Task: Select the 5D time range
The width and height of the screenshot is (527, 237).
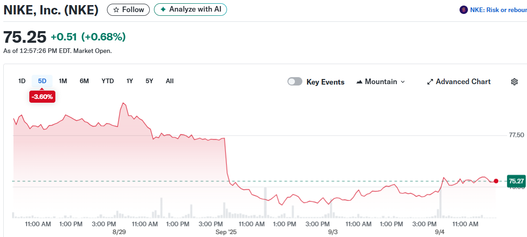Action: (42, 81)
